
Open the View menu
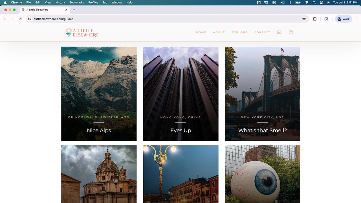[x=48, y=3]
